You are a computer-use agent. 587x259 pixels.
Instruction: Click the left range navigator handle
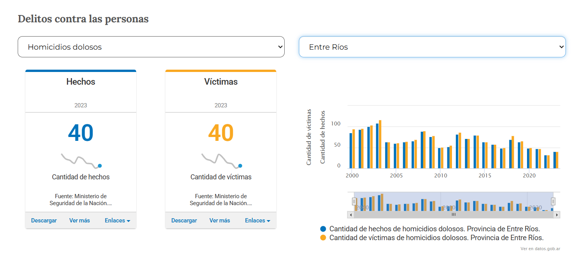pyautogui.click(x=354, y=201)
